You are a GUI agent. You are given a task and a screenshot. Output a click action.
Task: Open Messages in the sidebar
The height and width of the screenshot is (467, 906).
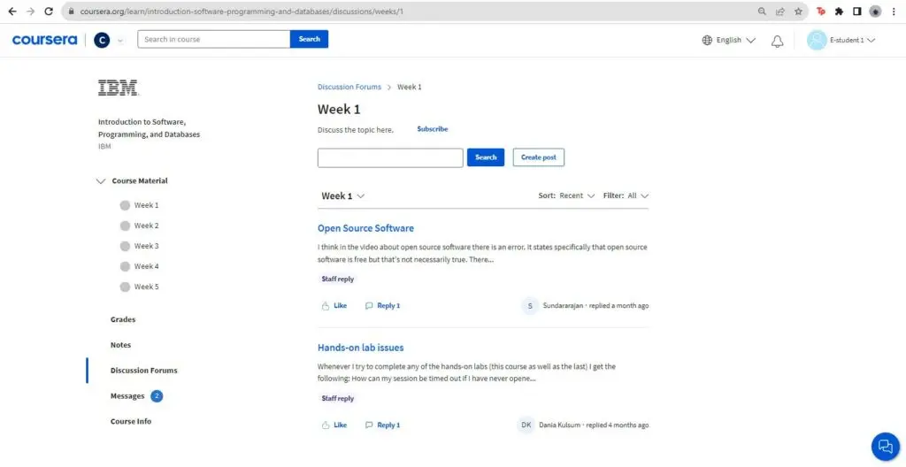click(127, 396)
